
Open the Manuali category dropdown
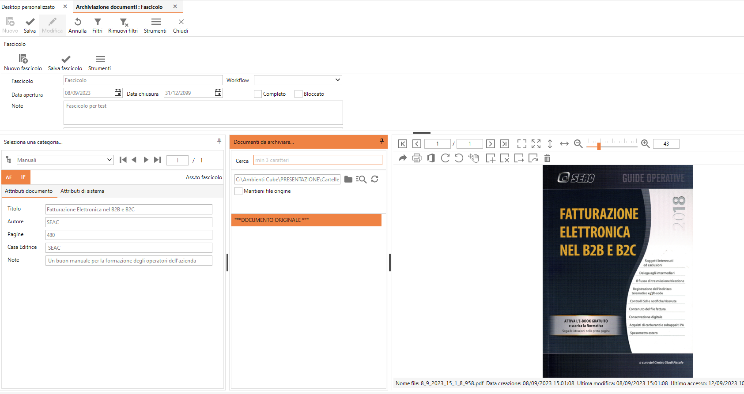[110, 160]
